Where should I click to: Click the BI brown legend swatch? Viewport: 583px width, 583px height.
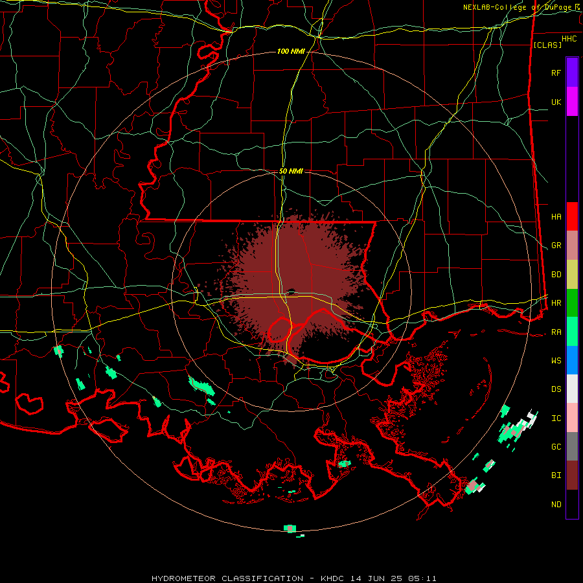572,475
